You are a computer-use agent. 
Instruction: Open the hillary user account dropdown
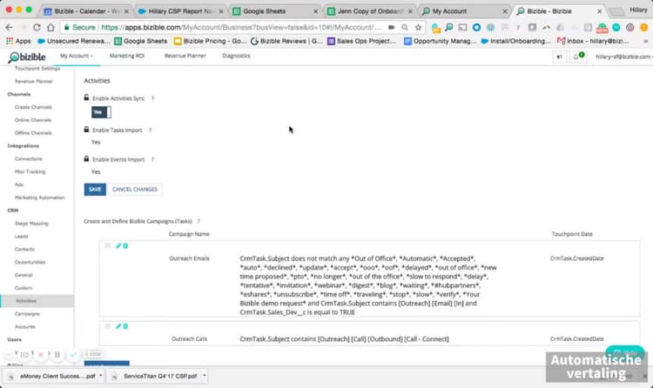[623, 57]
